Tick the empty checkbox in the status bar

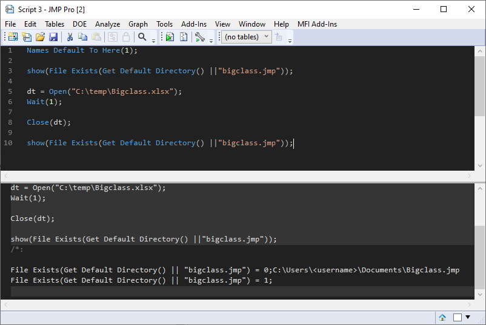click(458, 318)
